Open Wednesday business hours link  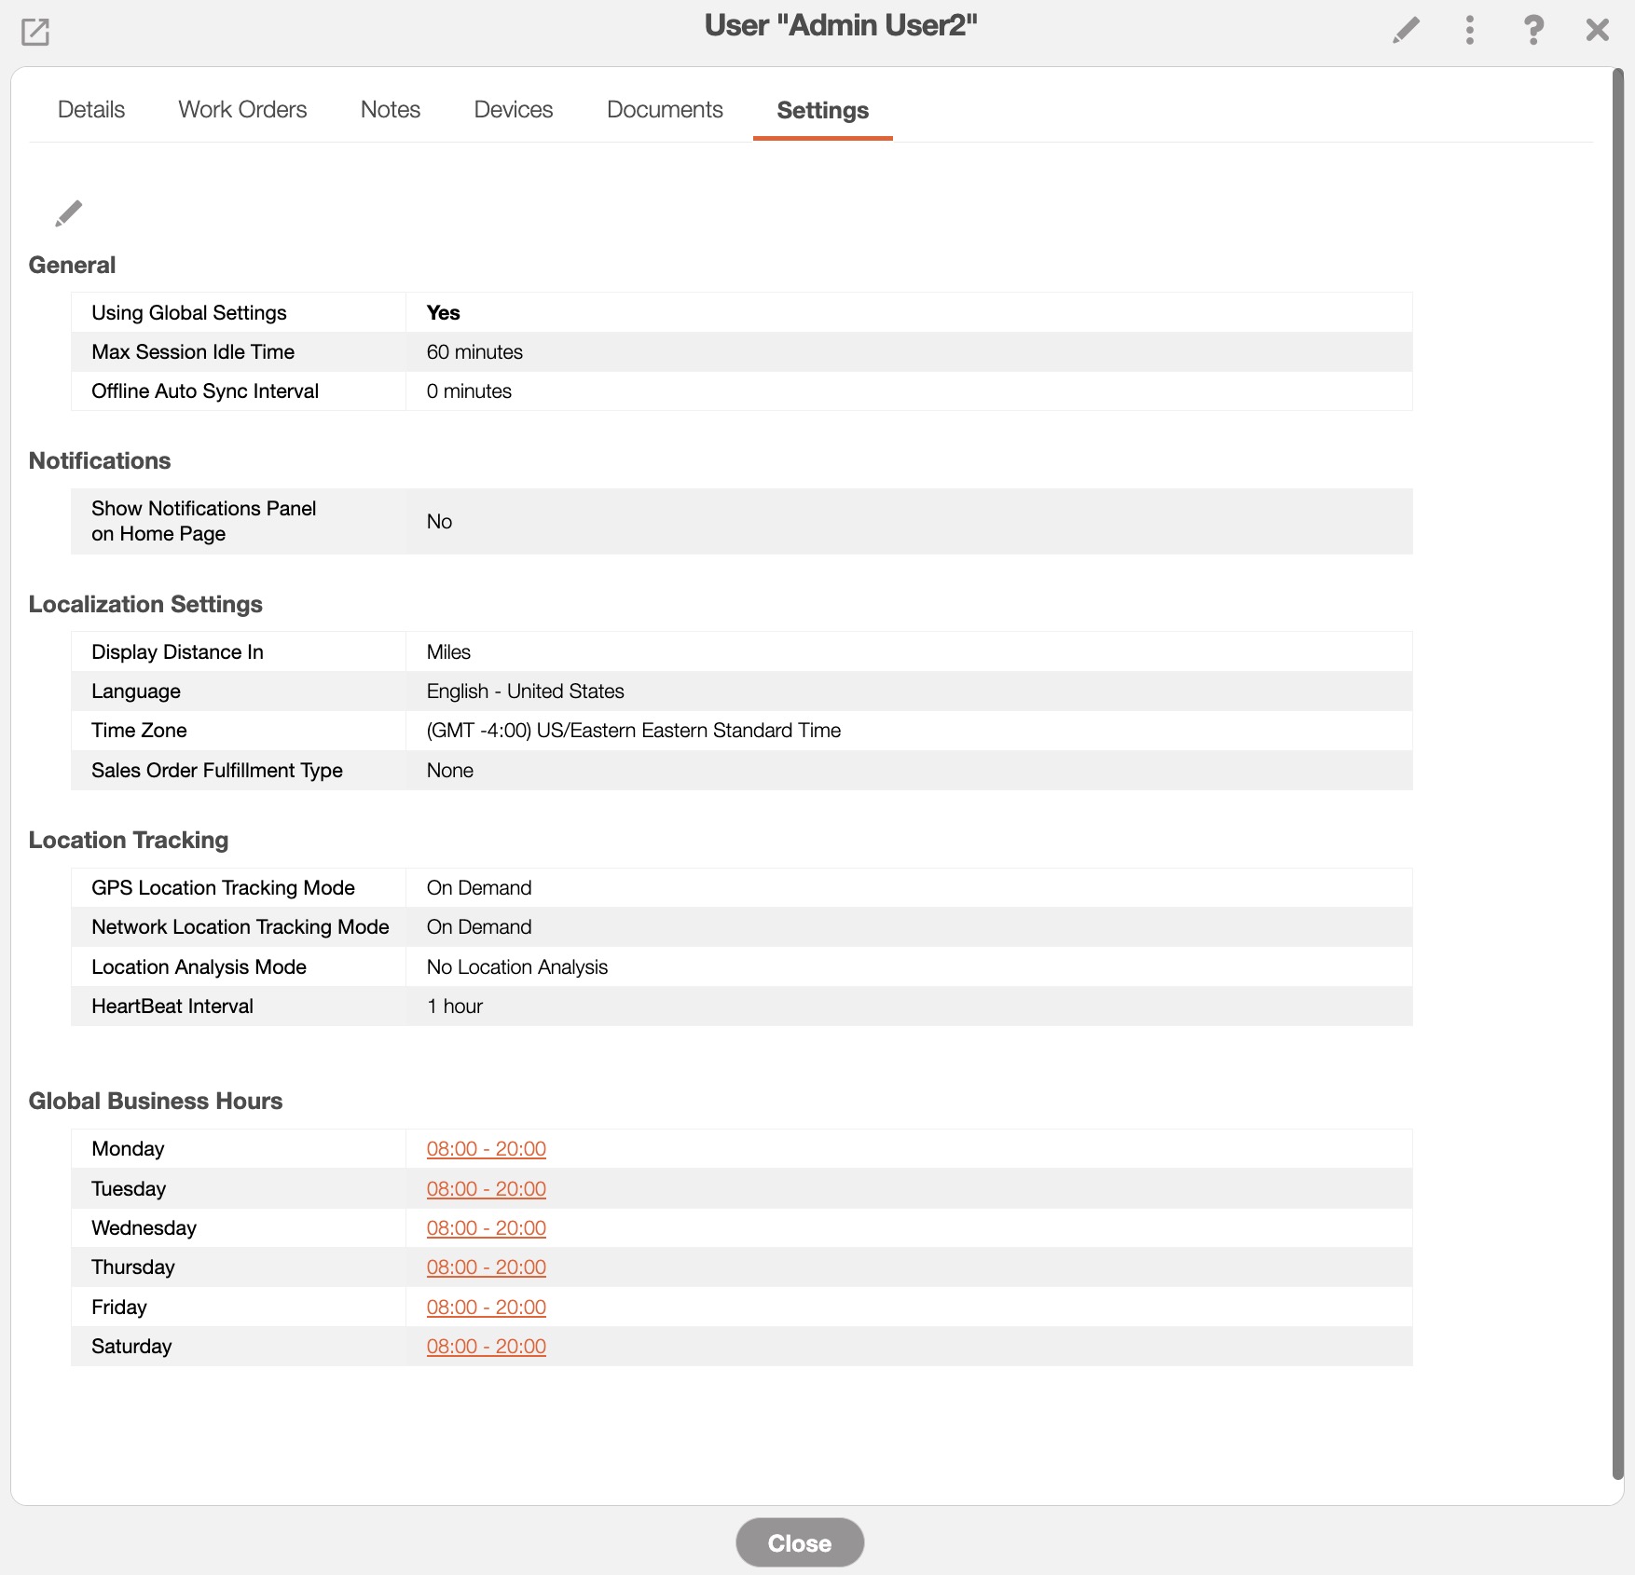(x=486, y=1228)
